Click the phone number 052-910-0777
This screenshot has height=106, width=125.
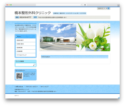pos(25,17)
